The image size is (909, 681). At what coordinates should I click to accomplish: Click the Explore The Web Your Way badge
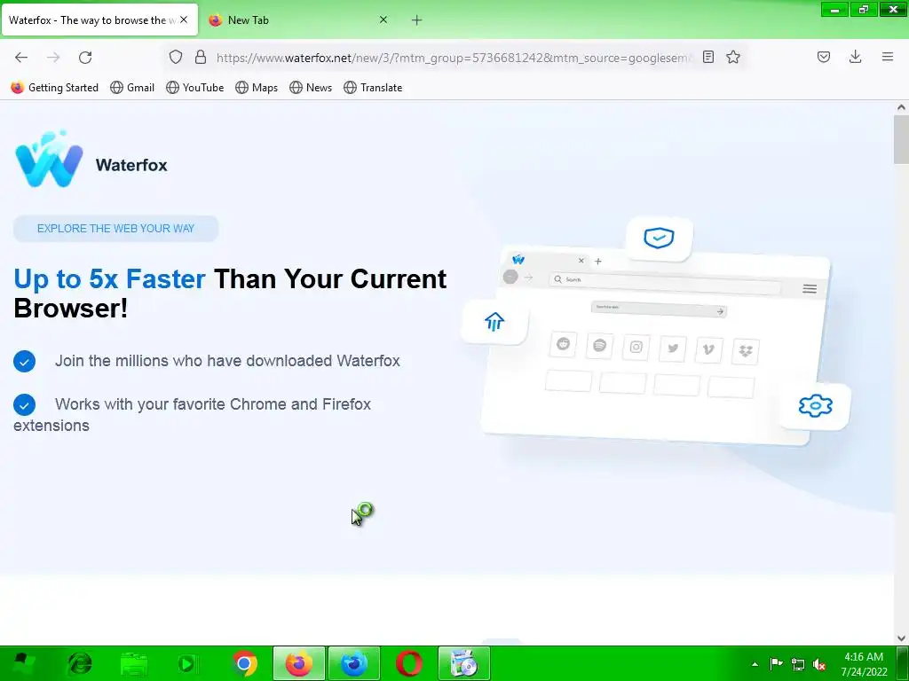(x=116, y=228)
